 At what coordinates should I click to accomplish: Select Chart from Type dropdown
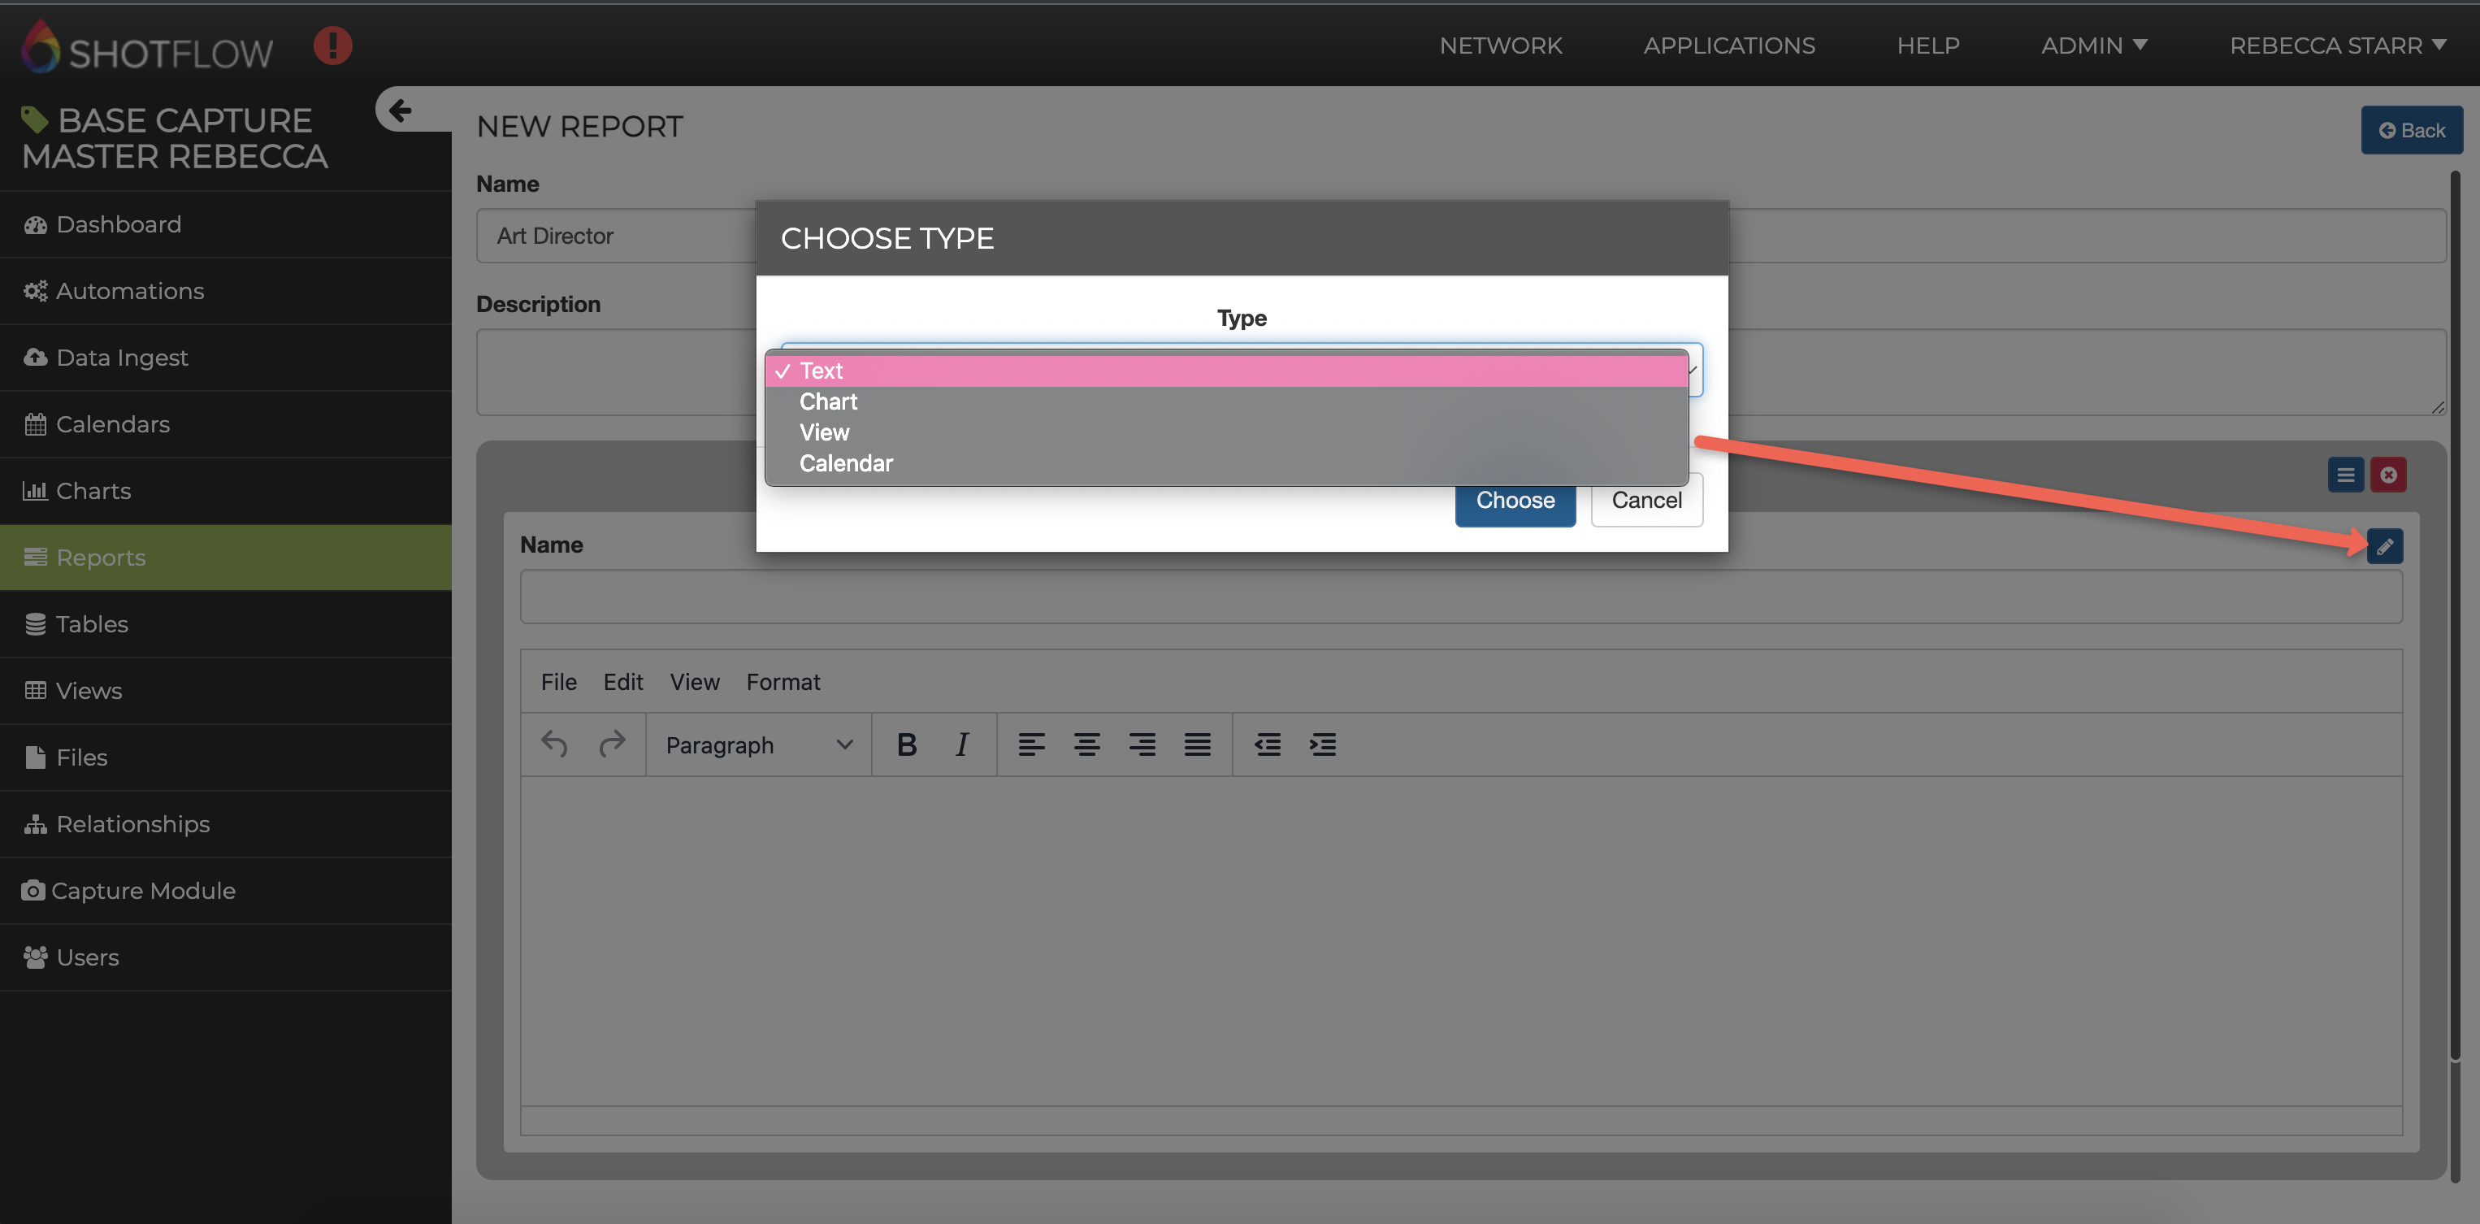(x=828, y=401)
